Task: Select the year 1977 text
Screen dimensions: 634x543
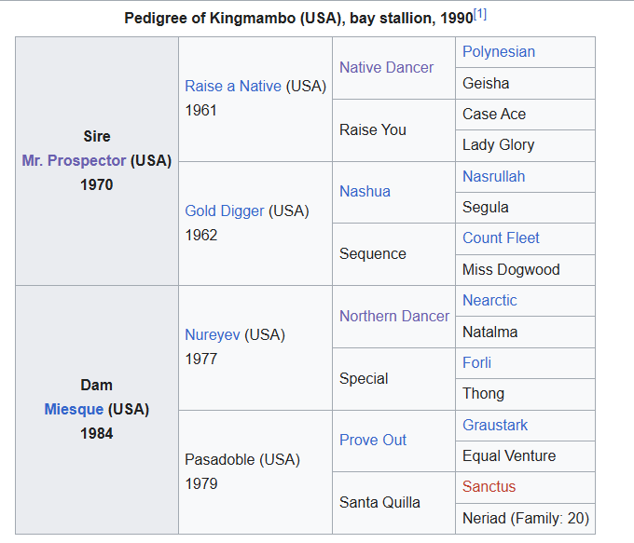Action: click(201, 359)
